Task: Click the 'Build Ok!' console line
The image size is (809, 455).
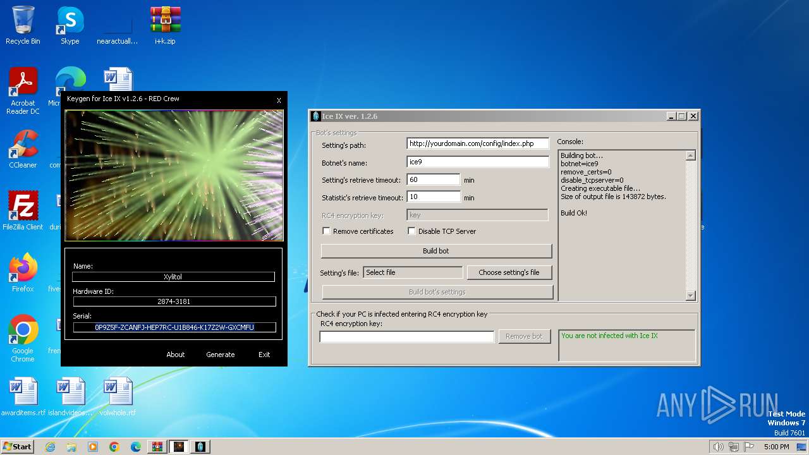Action: (574, 213)
